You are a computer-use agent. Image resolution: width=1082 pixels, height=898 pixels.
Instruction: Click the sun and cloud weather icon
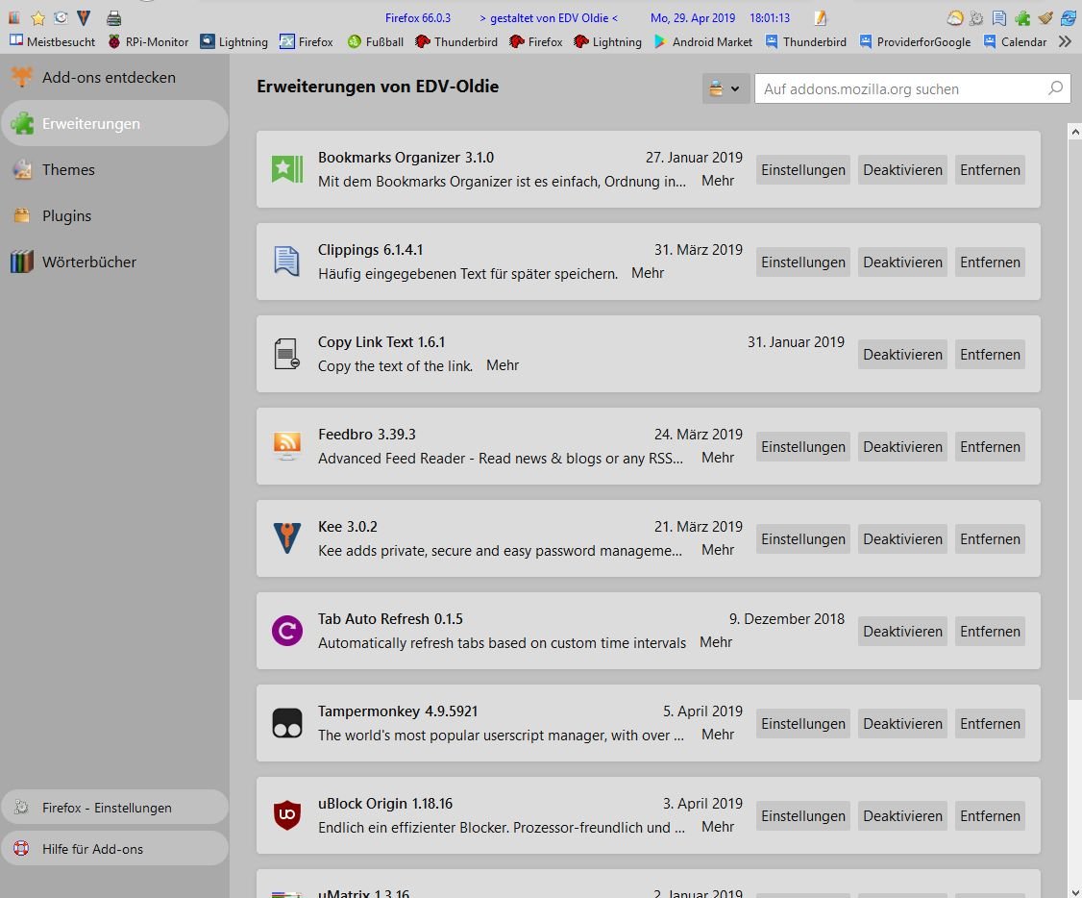[x=954, y=18]
